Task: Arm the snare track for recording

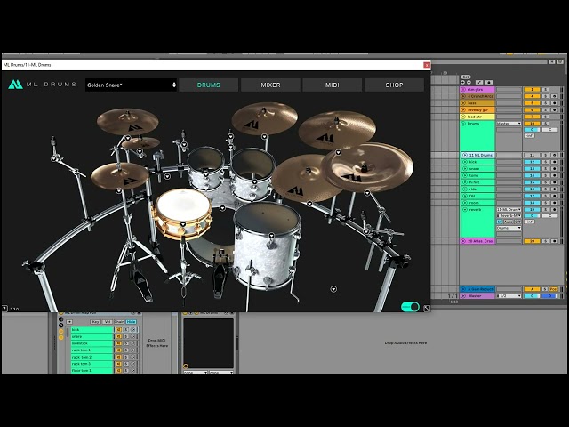Action: point(554,169)
